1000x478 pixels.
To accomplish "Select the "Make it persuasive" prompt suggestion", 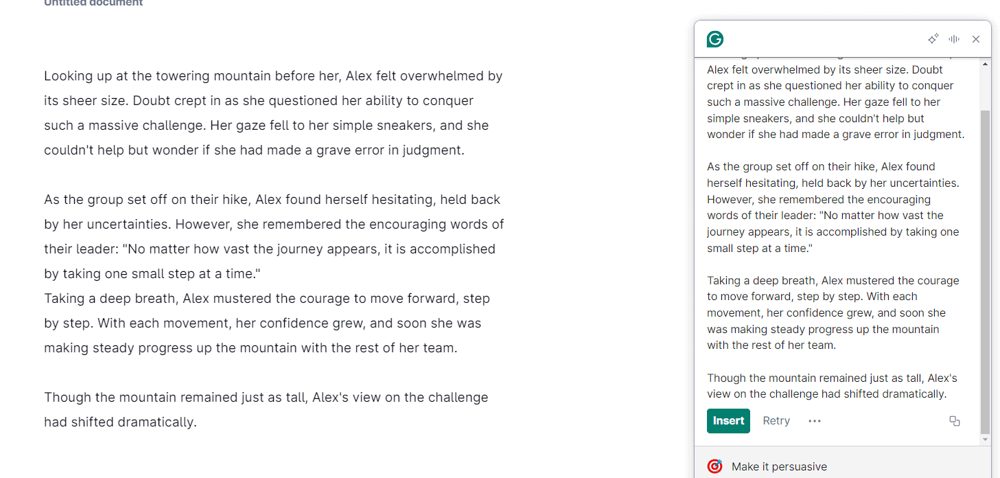I will click(779, 466).
